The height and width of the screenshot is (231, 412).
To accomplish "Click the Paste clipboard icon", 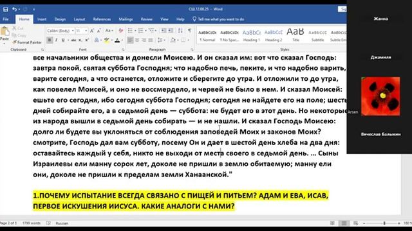I will (x=5, y=31).
